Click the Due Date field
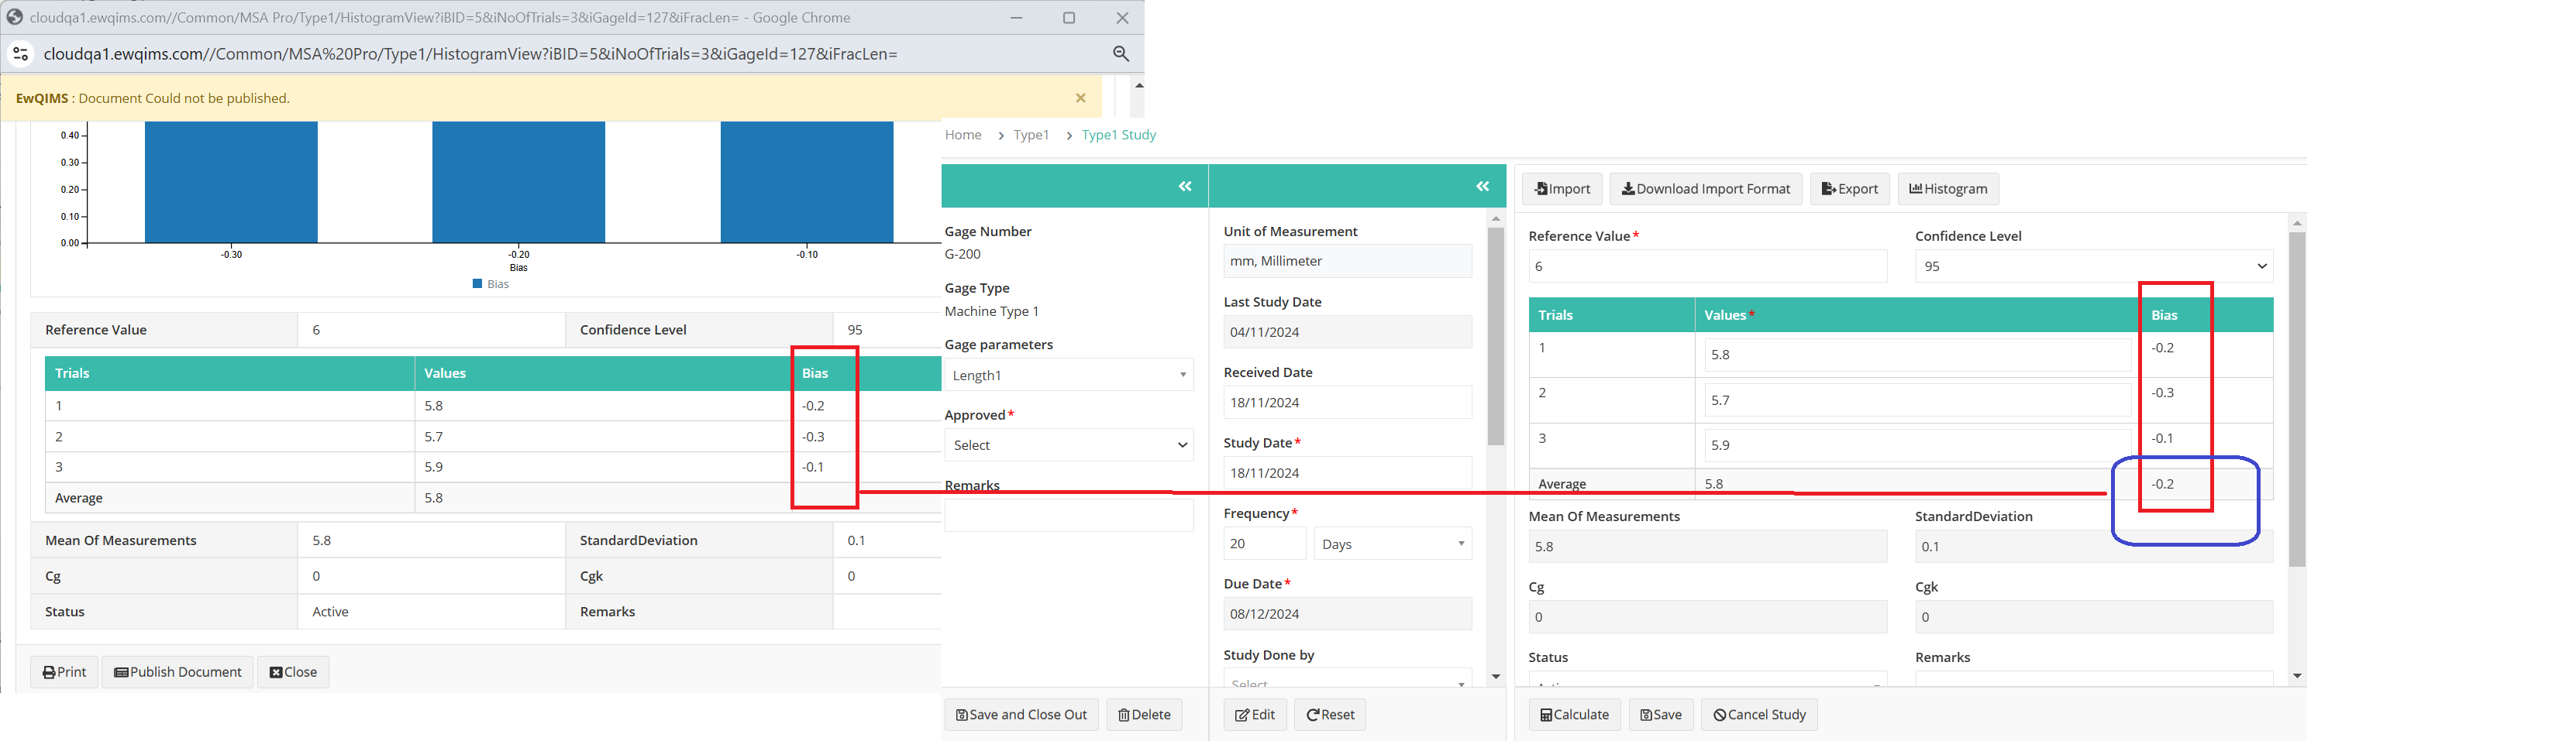This screenshot has width=2576, height=741. click(1347, 614)
